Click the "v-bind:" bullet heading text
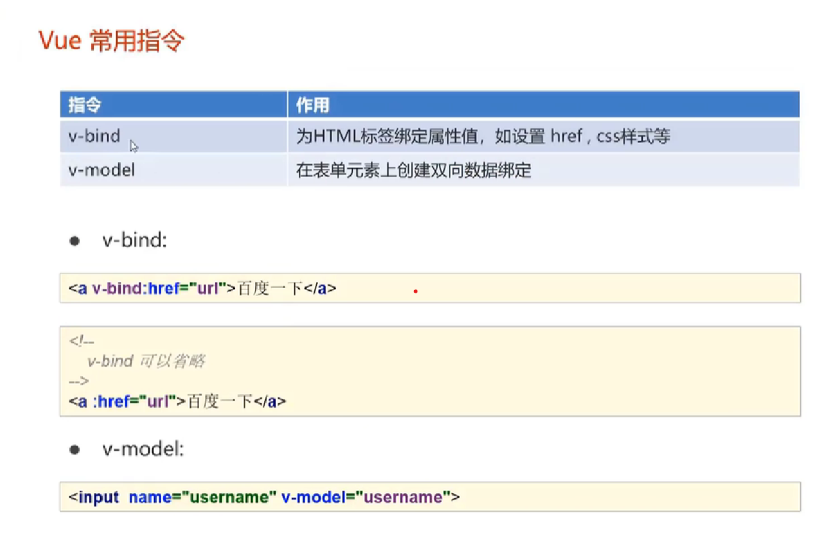The width and height of the screenshot is (829, 543). coord(135,241)
